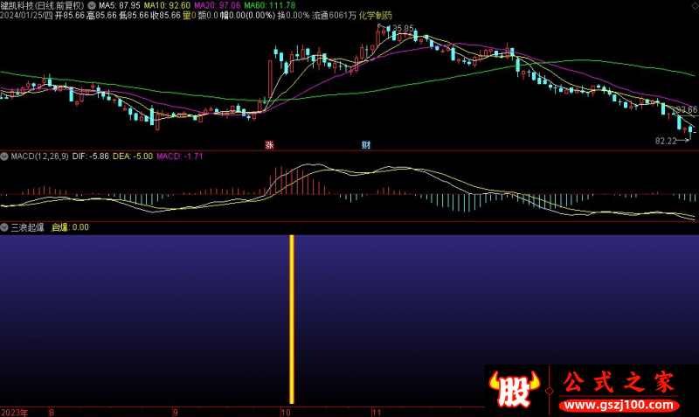Click the circular icon beside MA5 label

(x=93, y=4)
